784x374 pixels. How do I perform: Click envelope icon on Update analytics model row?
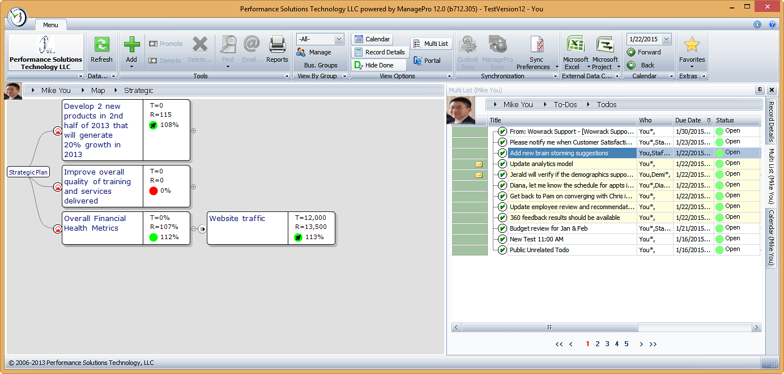(479, 164)
